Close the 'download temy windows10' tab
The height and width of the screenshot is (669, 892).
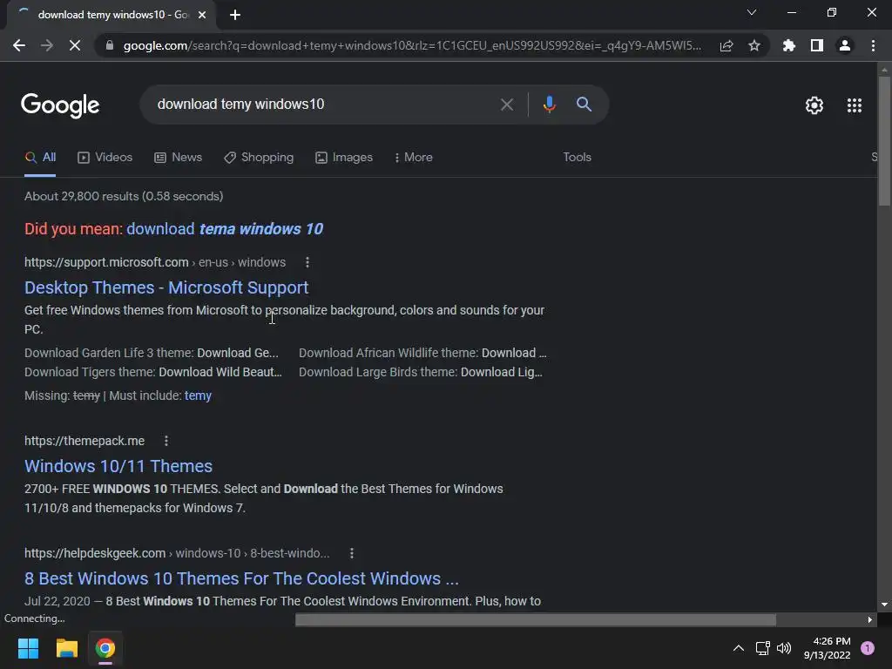point(202,15)
